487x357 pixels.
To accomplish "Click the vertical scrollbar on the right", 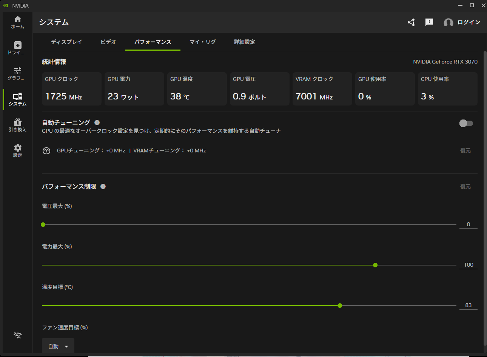I will 485,198.
